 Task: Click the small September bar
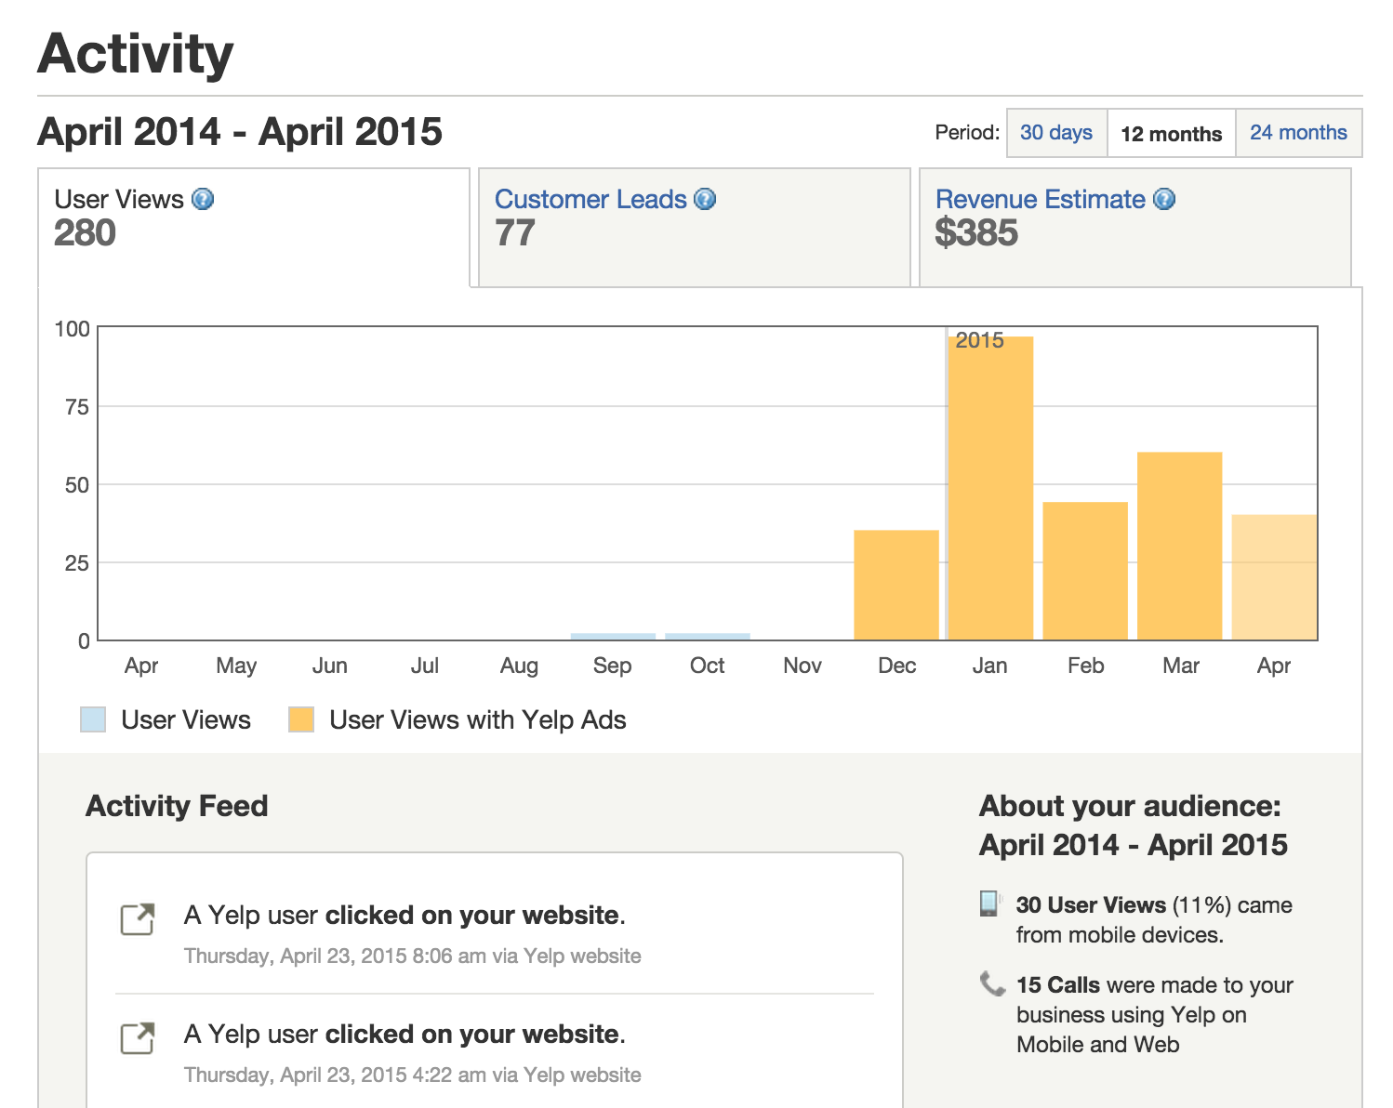[613, 637]
